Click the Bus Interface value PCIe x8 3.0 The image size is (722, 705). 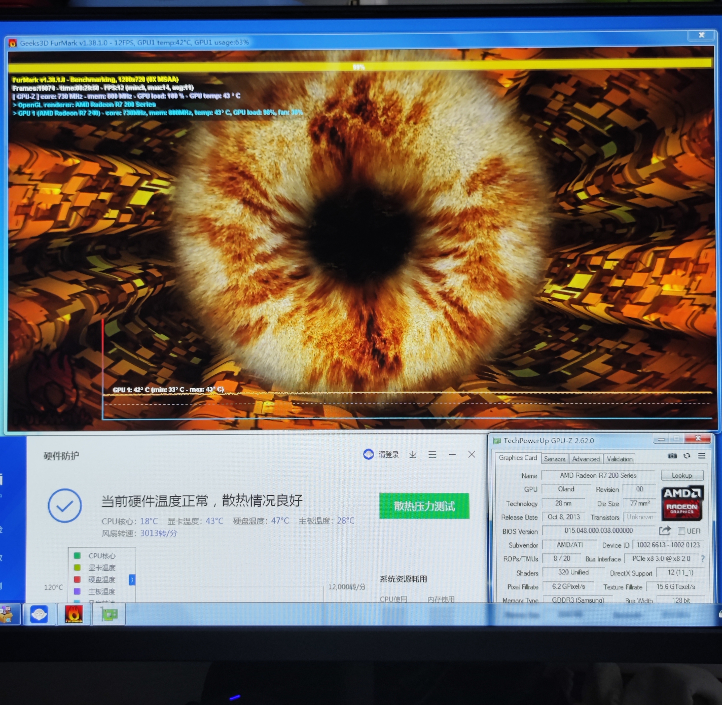click(661, 558)
